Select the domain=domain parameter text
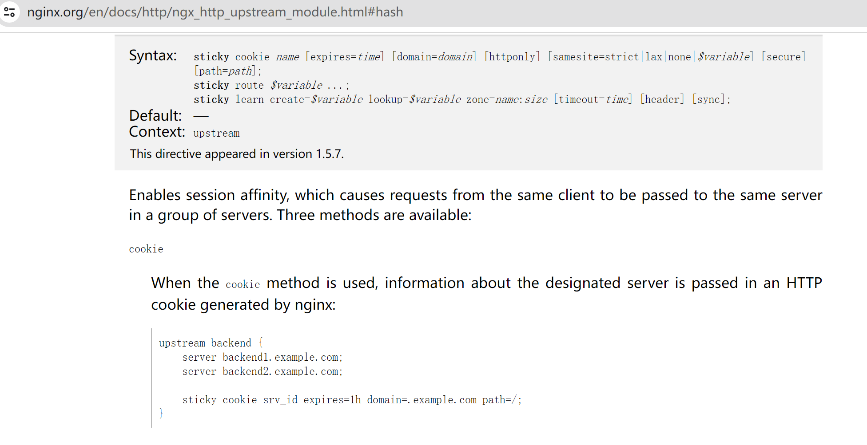867x445 pixels. [x=433, y=56]
